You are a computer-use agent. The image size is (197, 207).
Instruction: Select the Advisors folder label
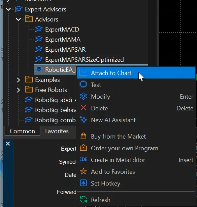[x=46, y=19]
